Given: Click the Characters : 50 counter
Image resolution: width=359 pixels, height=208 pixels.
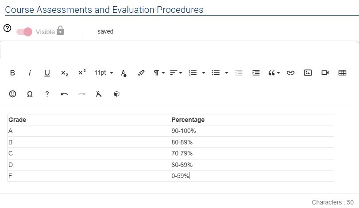Looking at the screenshot, I should tap(333, 202).
